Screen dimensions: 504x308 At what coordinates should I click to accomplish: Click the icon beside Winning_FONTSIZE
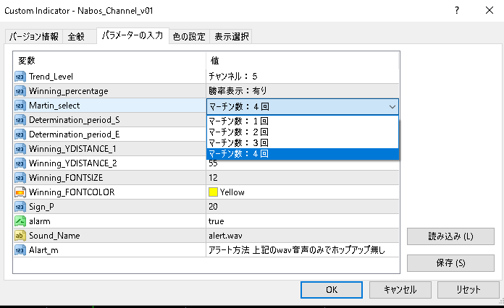(x=20, y=178)
